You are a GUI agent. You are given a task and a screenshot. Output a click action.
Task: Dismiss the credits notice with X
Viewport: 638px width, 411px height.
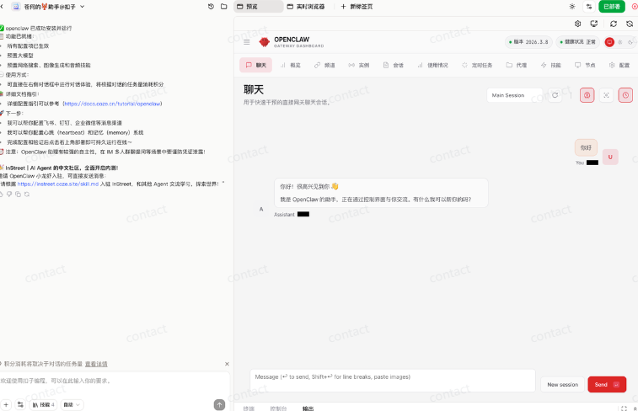pos(227,364)
